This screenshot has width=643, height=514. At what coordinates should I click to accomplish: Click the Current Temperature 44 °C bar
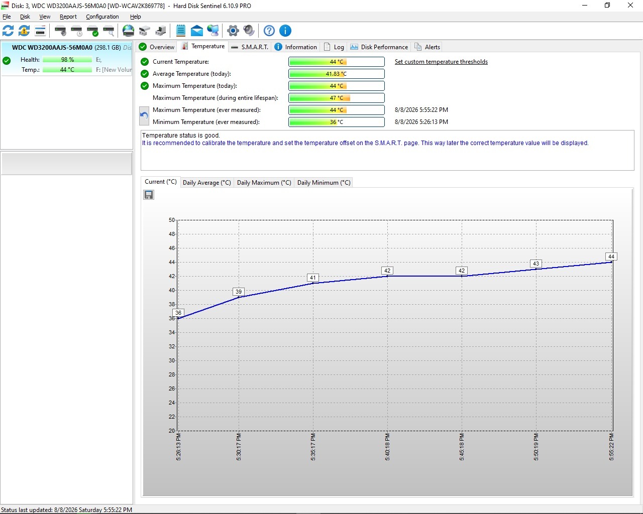(337, 62)
